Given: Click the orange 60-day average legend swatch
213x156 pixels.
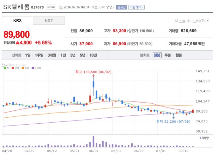Looking at the screenshot, I should (23, 68).
